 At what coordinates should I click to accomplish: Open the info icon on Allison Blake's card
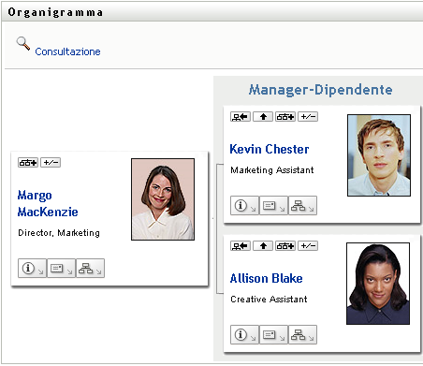pos(244,334)
